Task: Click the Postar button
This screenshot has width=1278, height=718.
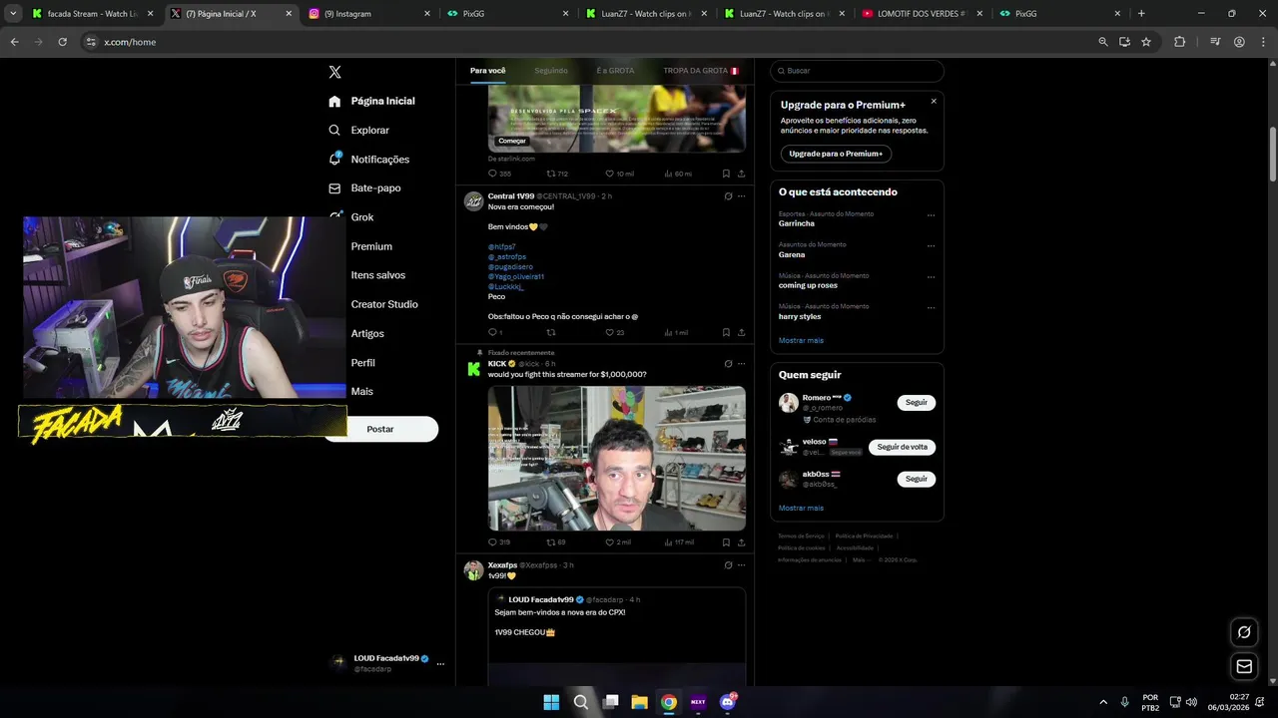Action: 380,429
